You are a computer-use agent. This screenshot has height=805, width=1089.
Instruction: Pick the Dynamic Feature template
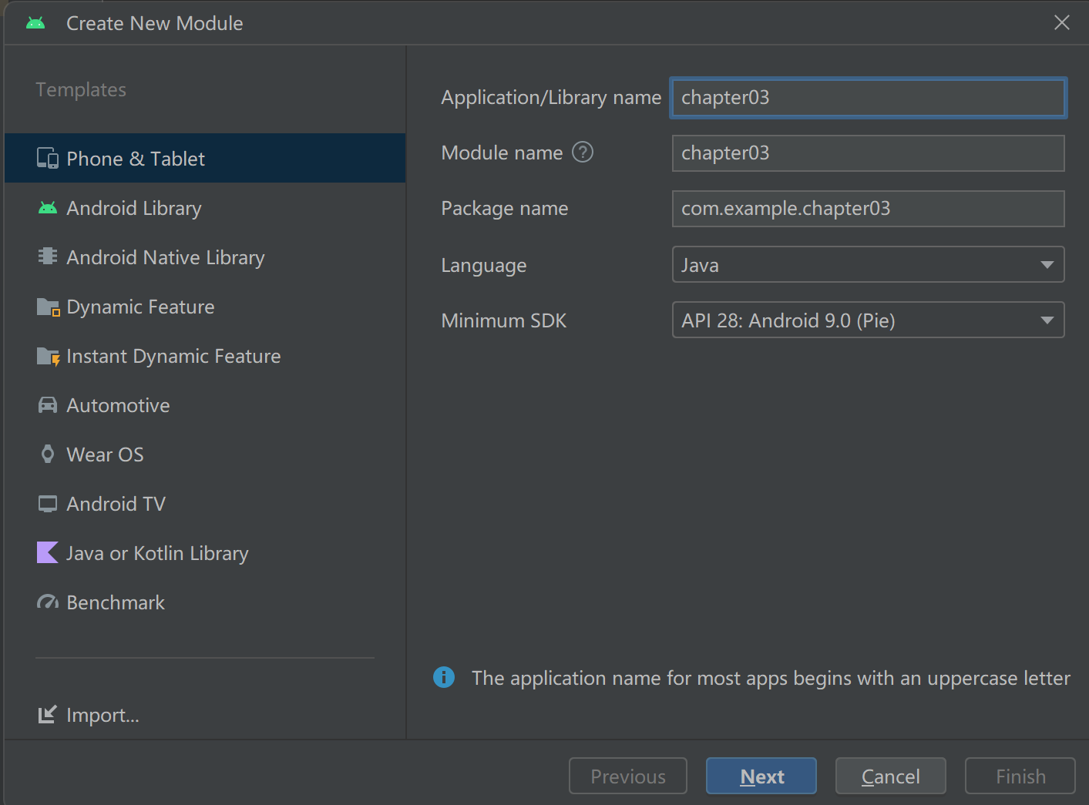click(x=205, y=307)
